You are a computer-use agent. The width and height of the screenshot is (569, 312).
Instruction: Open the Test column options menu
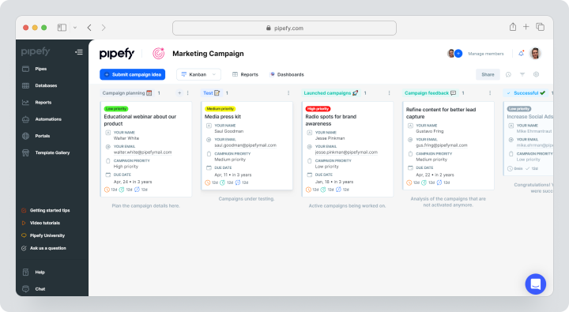pyautogui.click(x=288, y=93)
